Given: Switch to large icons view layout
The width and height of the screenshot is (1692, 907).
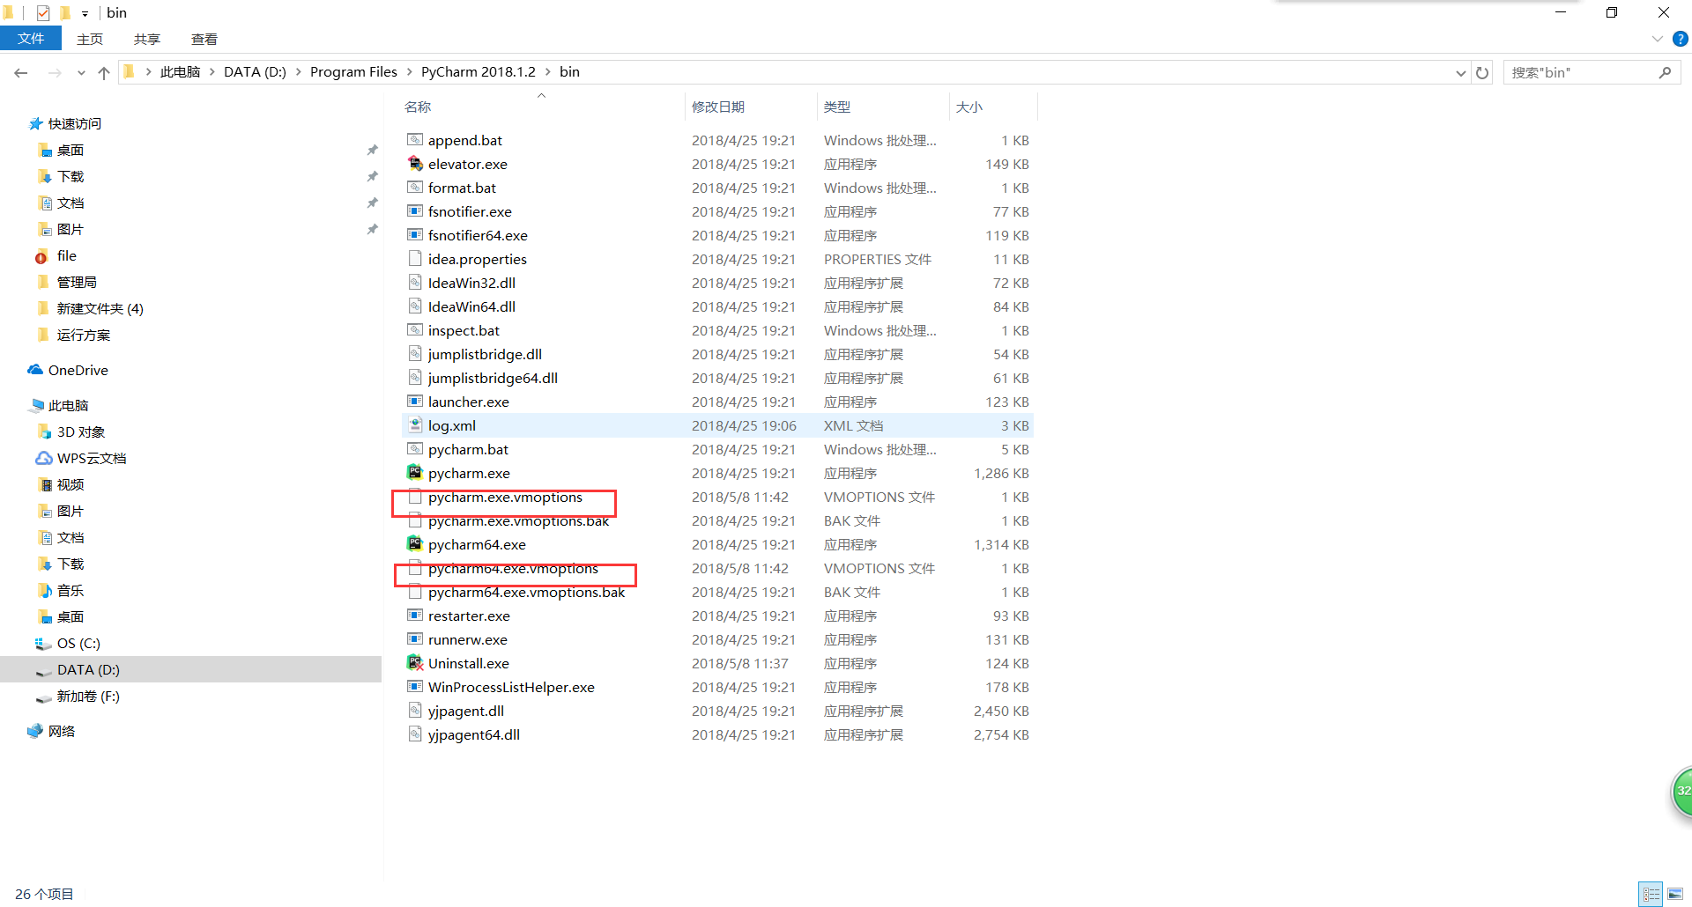Looking at the screenshot, I should coord(1675,894).
